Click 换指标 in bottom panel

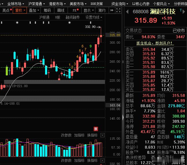tap(92, 160)
